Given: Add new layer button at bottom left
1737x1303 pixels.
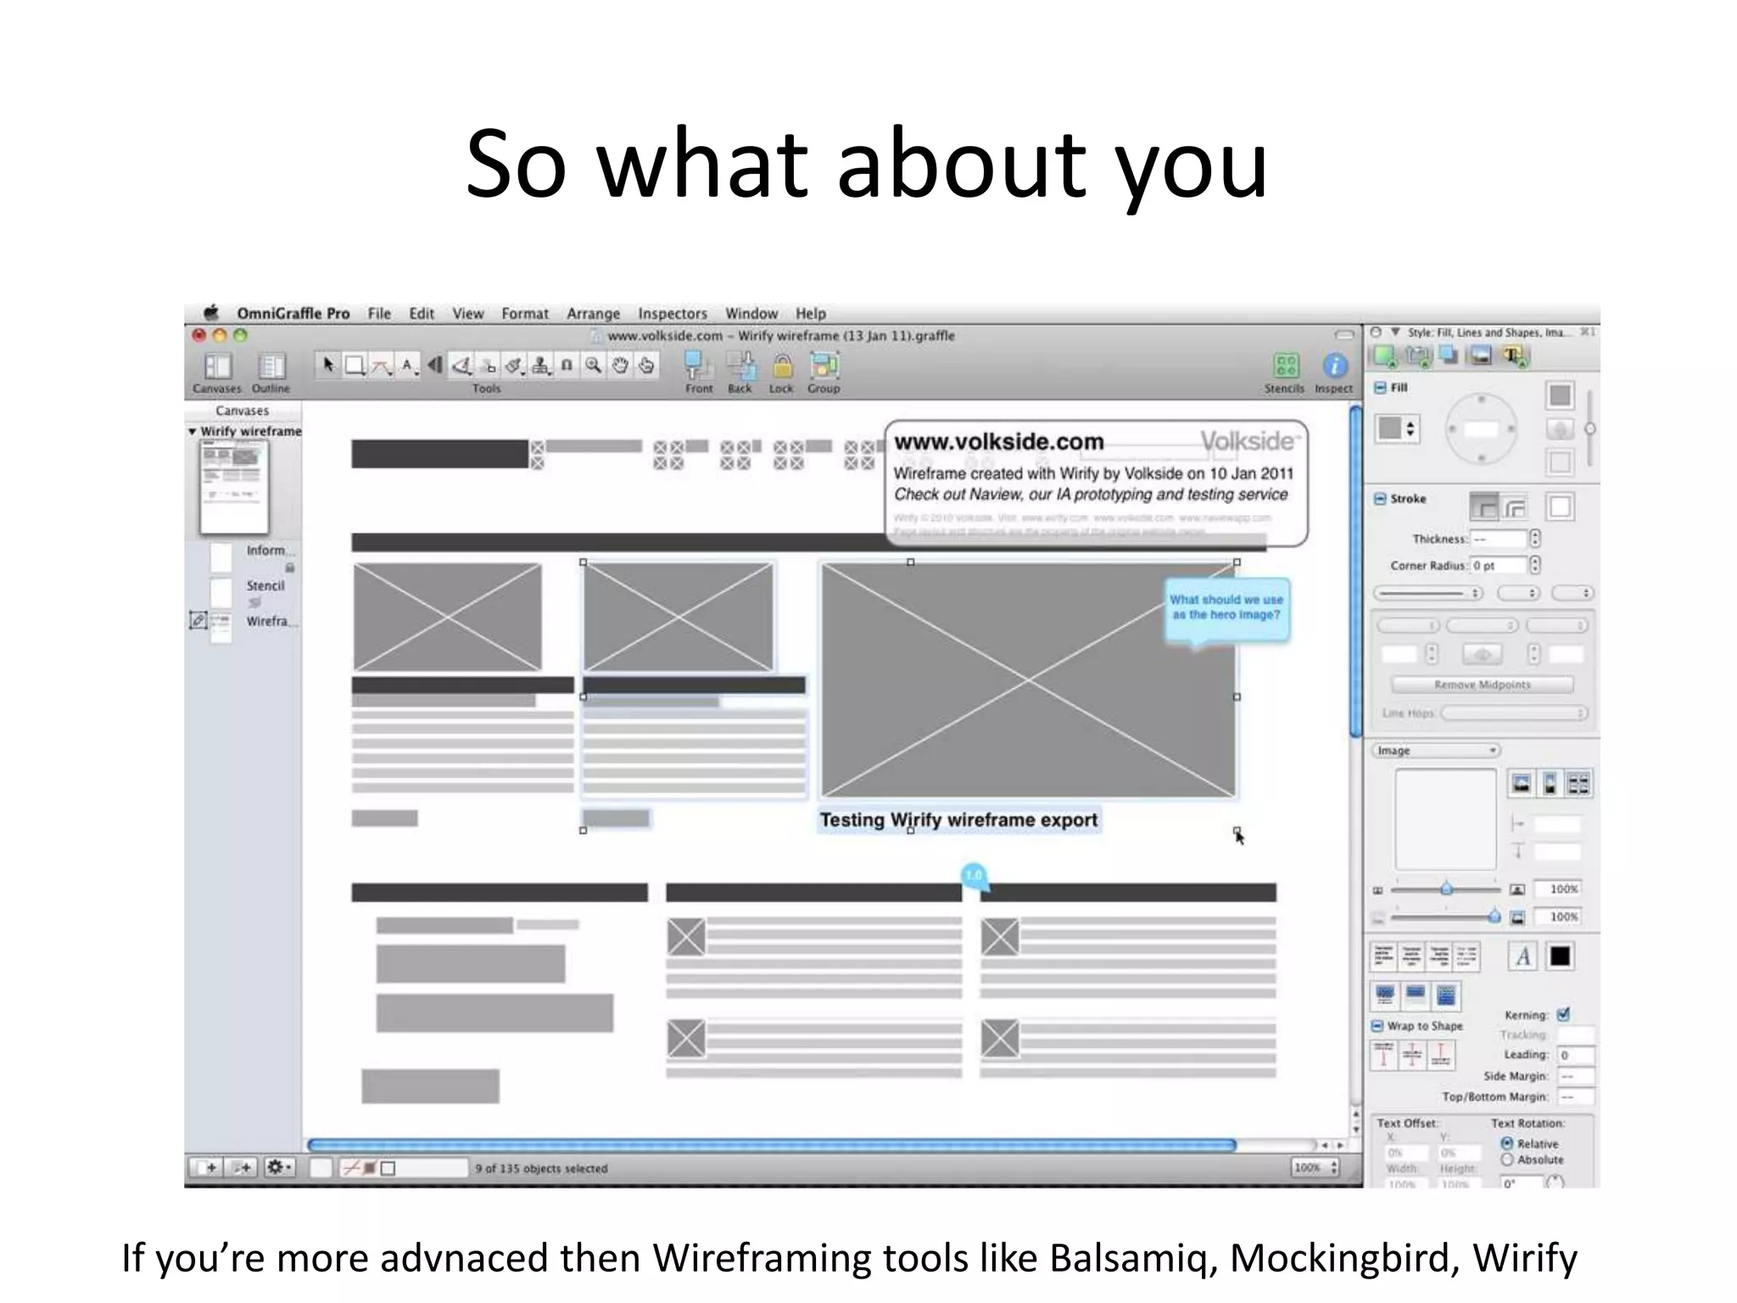Looking at the screenshot, I should (242, 1168).
